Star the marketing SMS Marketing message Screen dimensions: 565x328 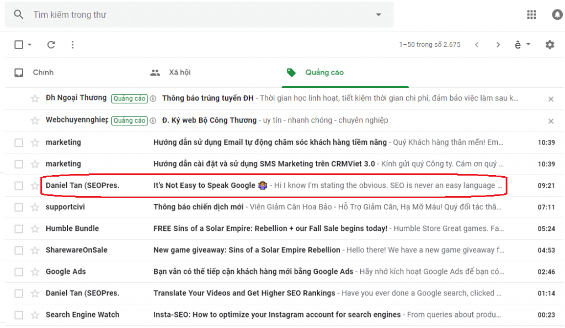tap(35, 164)
